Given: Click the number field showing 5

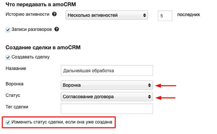Looking at the screenshot, I should [x=165, y=15].
